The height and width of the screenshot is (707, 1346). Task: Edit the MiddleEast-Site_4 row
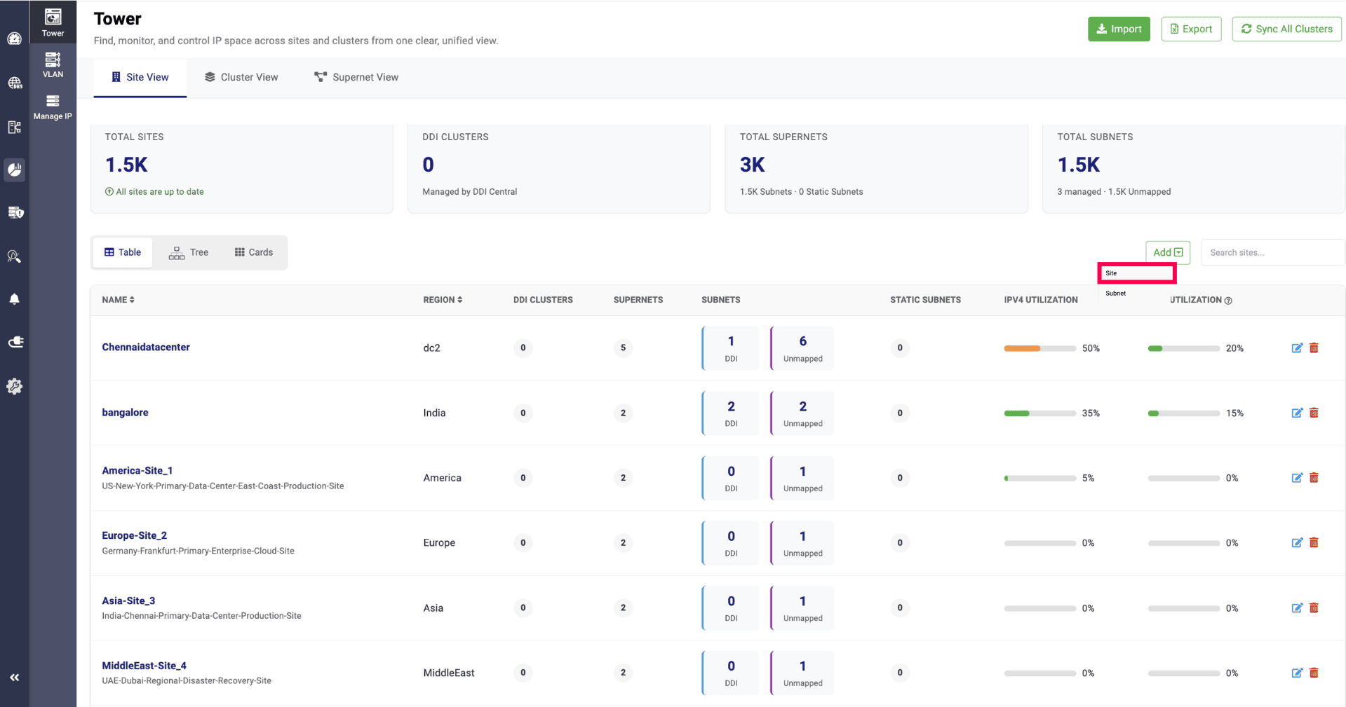coord(1297,673)
